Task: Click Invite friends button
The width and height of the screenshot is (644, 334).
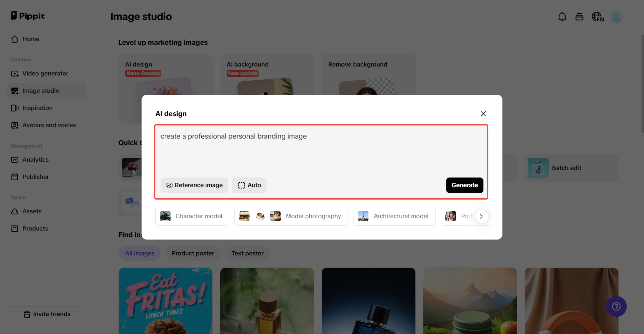Action: tap(47, 314)
